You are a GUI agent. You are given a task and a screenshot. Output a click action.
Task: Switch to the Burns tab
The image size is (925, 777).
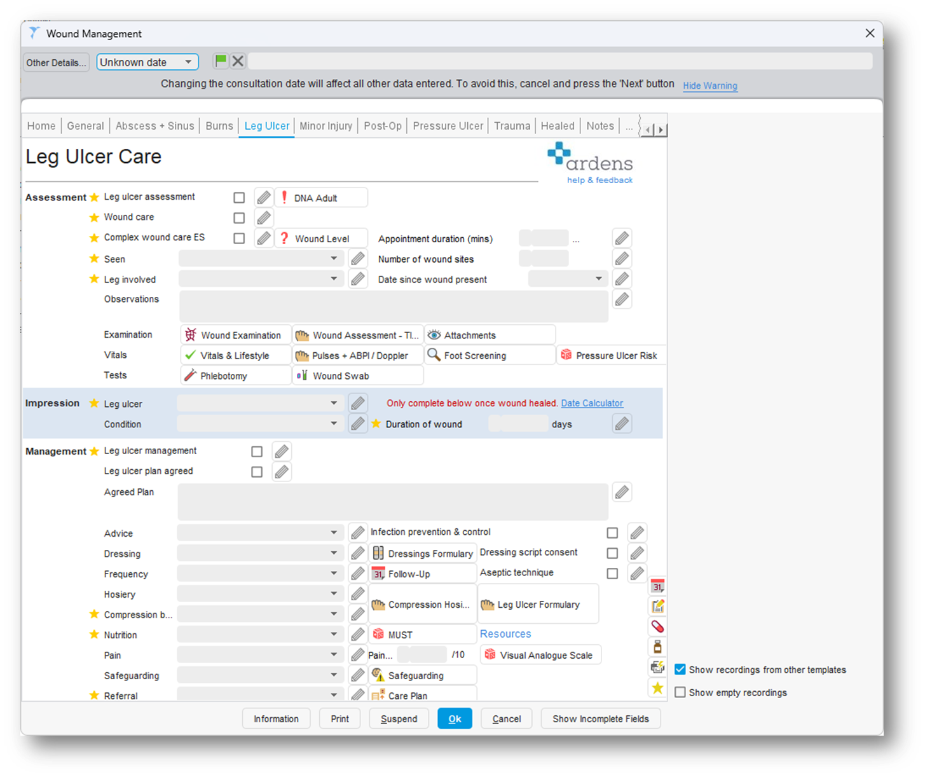(219, 126)
